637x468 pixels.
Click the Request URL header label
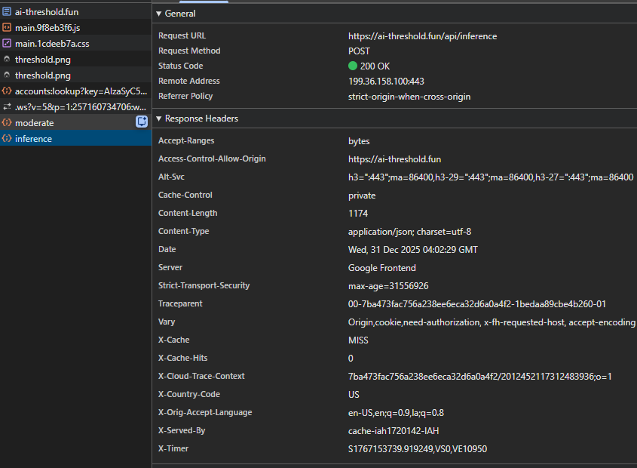[x=182, y=35]
